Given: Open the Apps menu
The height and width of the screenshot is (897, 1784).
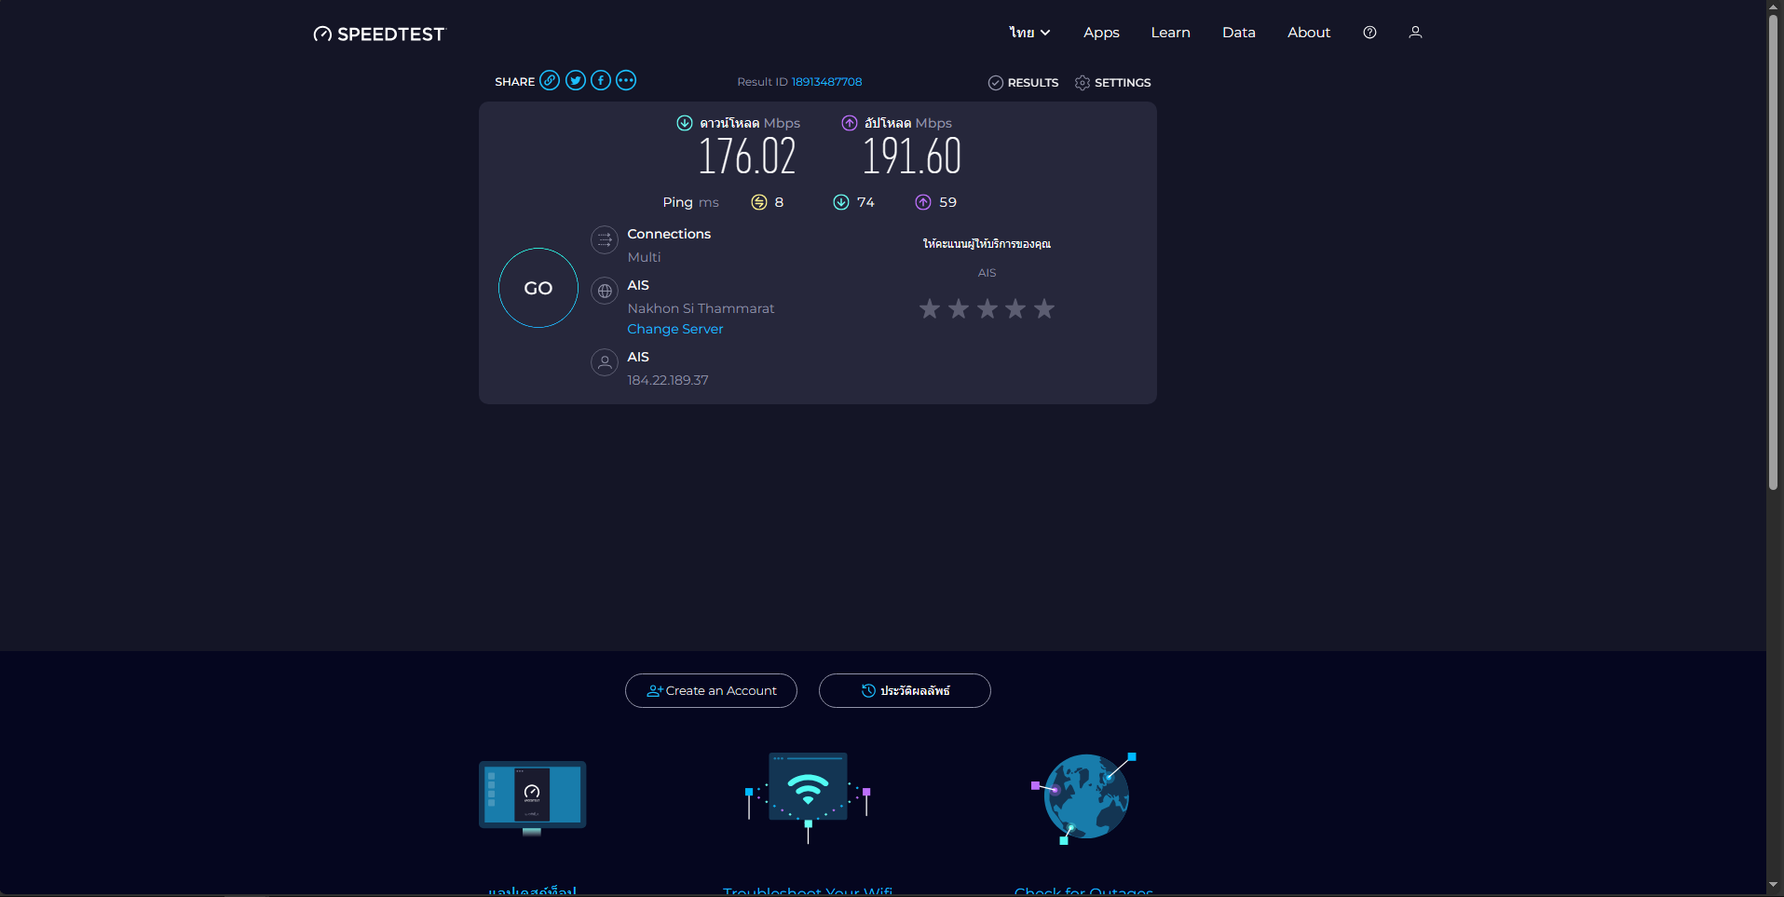Looking at the screenshot, I should click(1101, 33).
